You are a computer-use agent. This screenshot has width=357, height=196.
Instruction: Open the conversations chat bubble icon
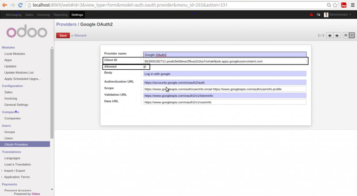[318, 15]
